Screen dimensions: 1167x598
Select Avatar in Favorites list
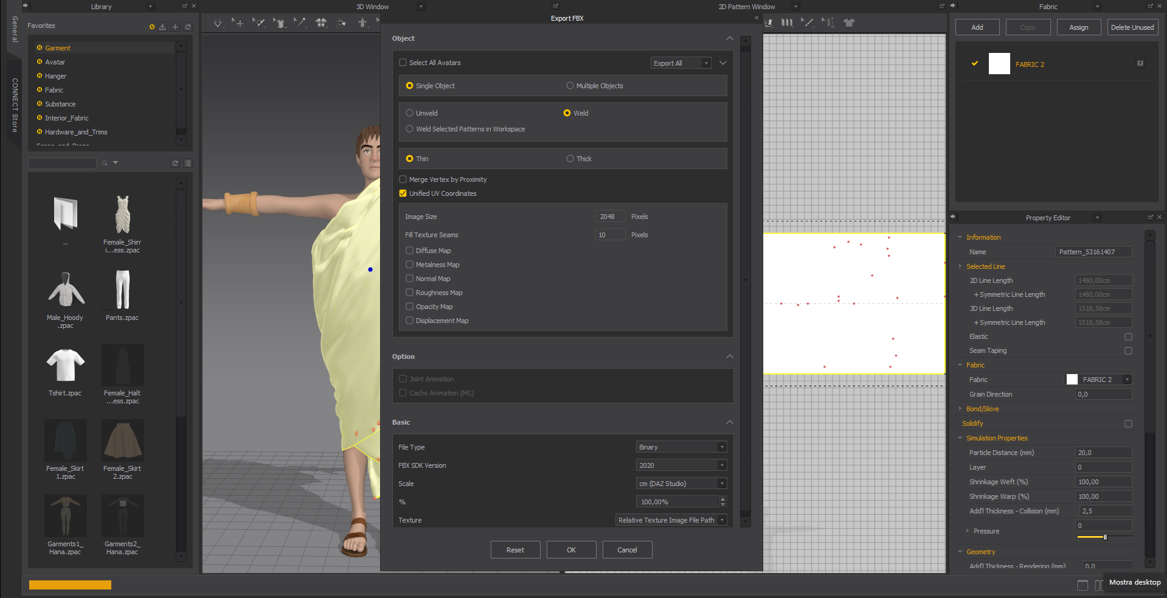[55, 62]
